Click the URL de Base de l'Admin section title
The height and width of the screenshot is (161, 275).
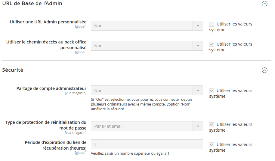click(32, 4)
